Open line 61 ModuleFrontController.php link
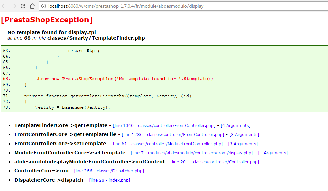 point(167,144)
